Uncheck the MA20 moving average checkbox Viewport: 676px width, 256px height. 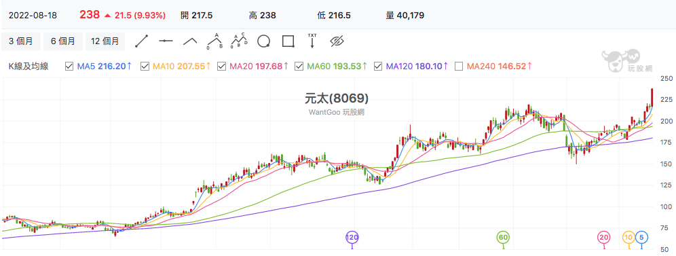[x=221, y=67]
